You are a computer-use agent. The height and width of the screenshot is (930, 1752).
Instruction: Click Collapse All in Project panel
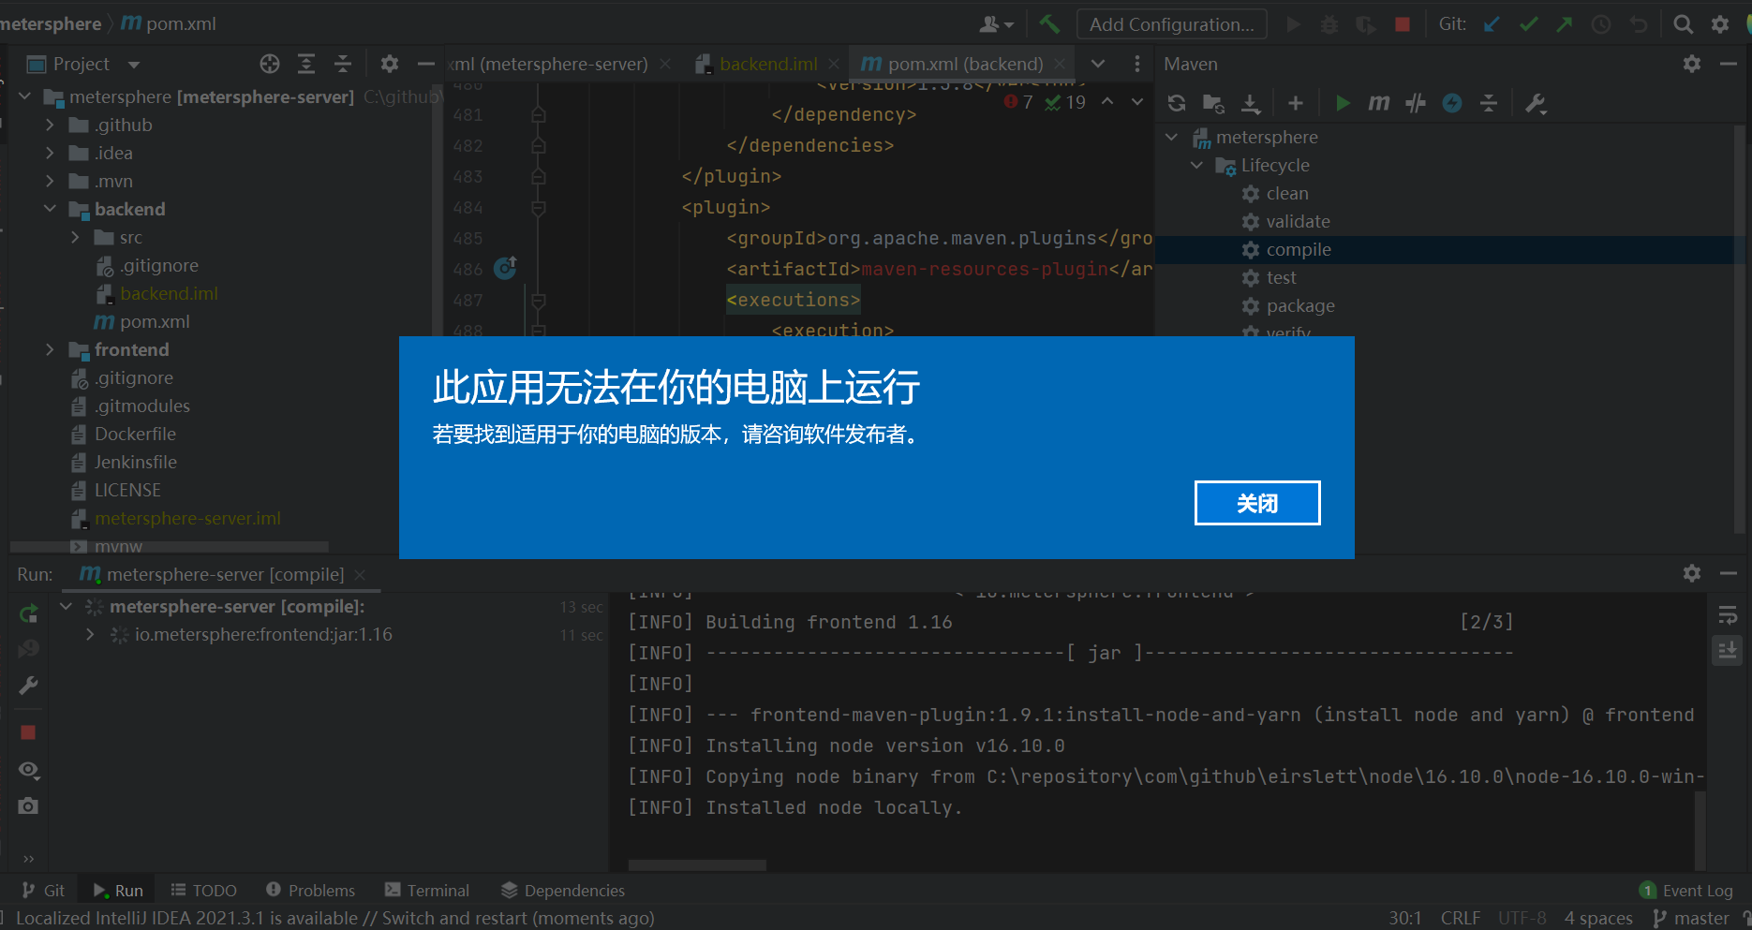point(343,64)
